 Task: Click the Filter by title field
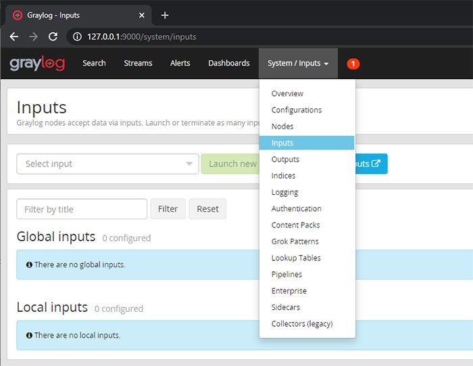82,209
